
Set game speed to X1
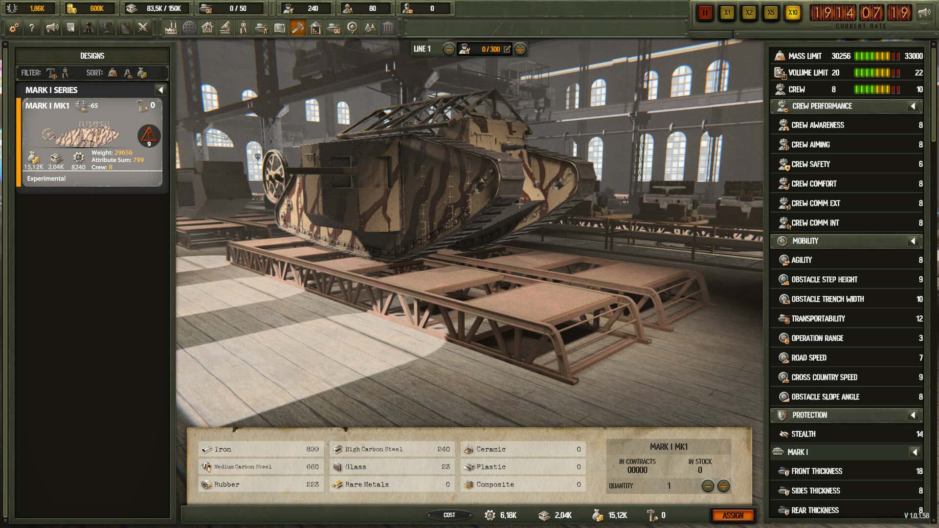(727, 13)
